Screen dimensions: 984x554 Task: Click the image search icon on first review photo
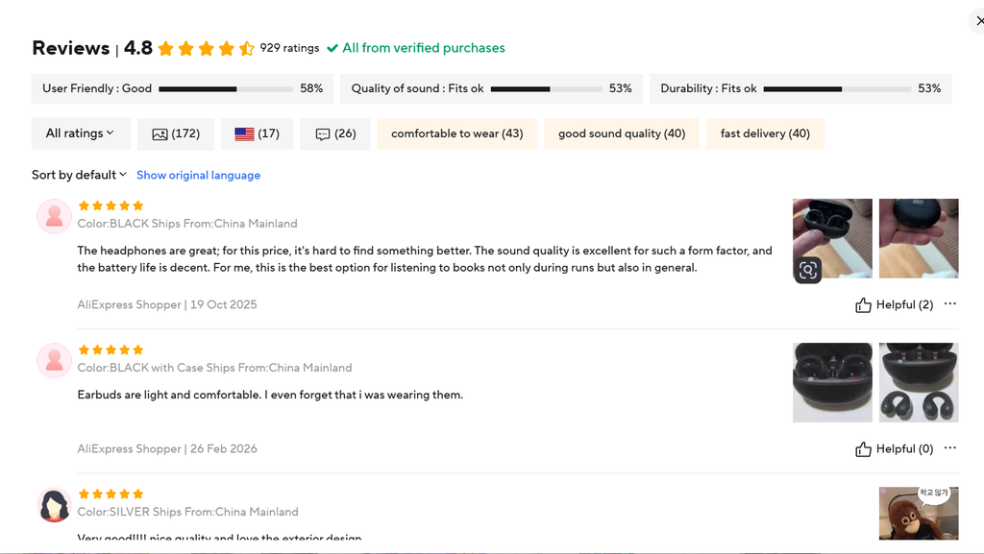click(807, 270)
